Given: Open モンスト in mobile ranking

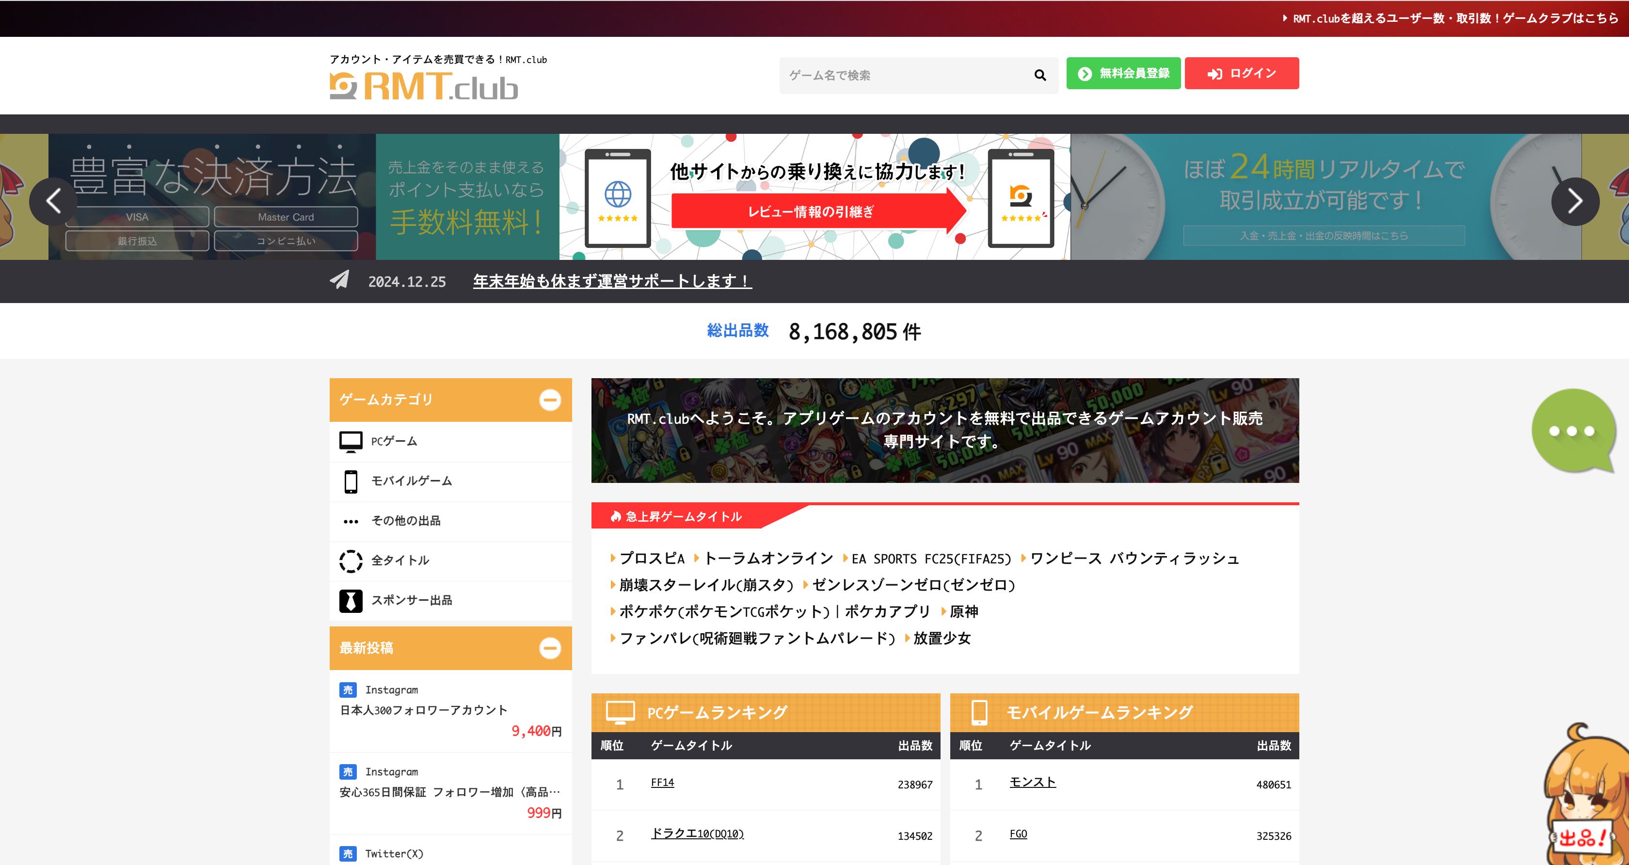Looking at the screenshot, I should pos(1033,783).
